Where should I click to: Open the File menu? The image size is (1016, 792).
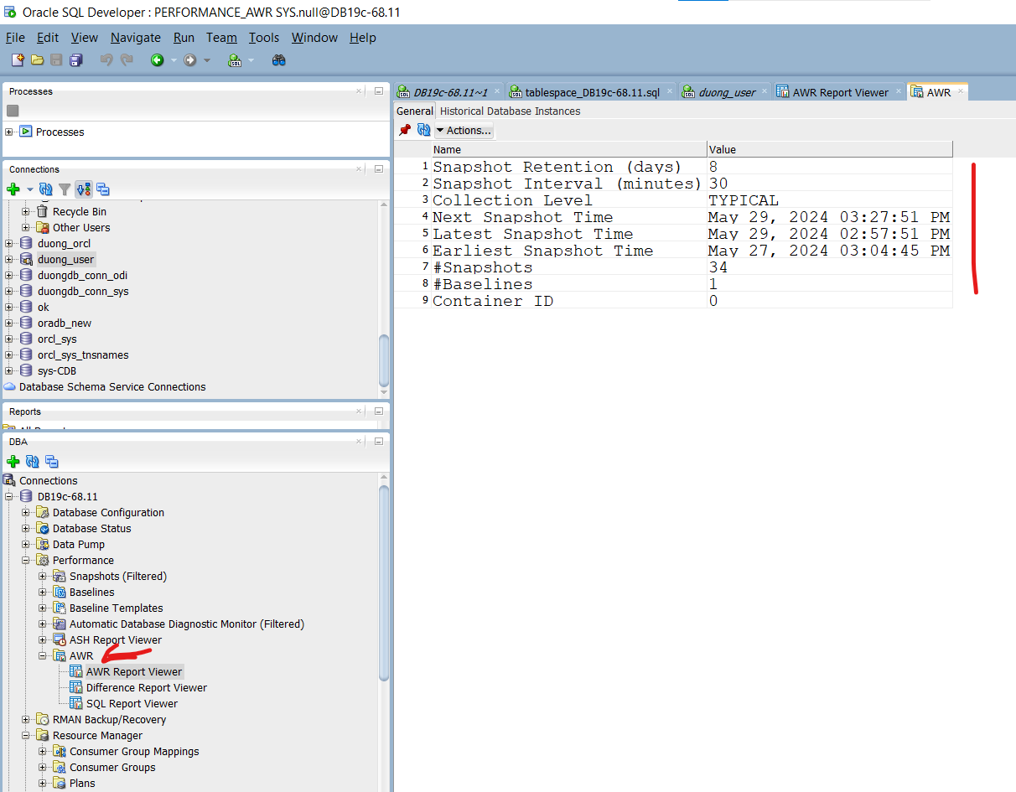(x=15, y=38)
